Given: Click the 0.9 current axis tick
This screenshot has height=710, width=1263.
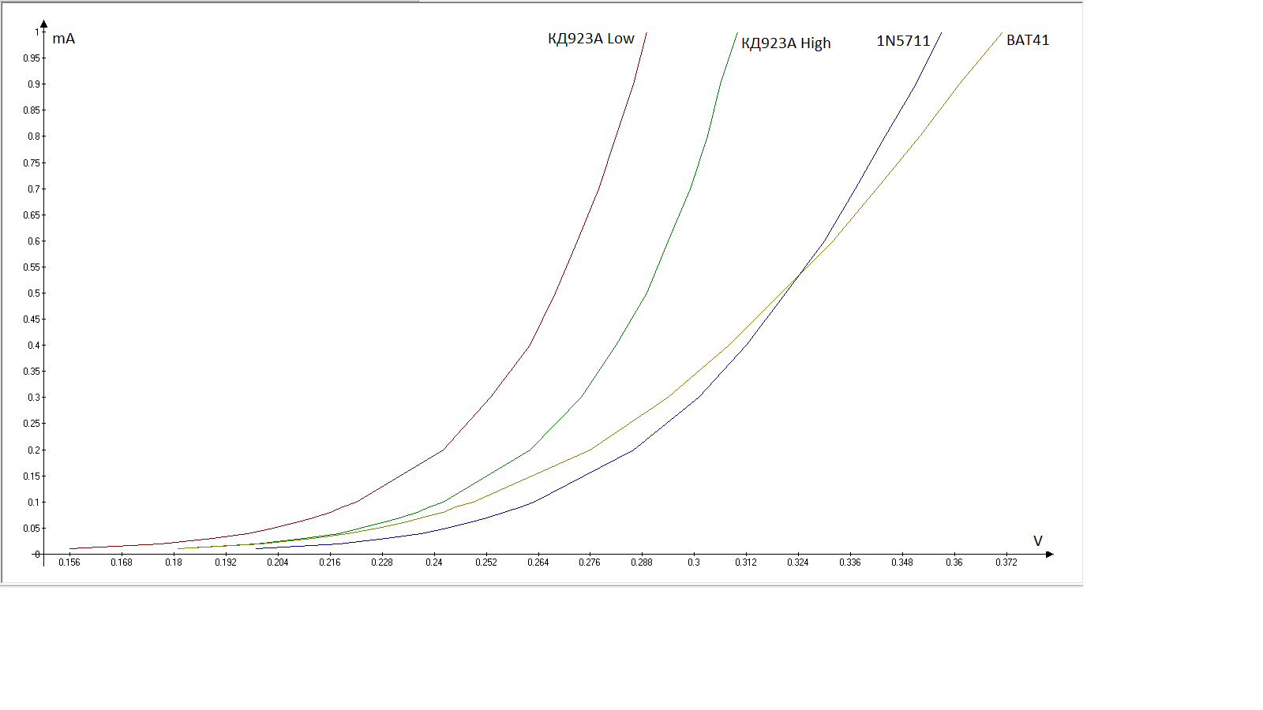Looking at the screenshot, I should 34,84.
